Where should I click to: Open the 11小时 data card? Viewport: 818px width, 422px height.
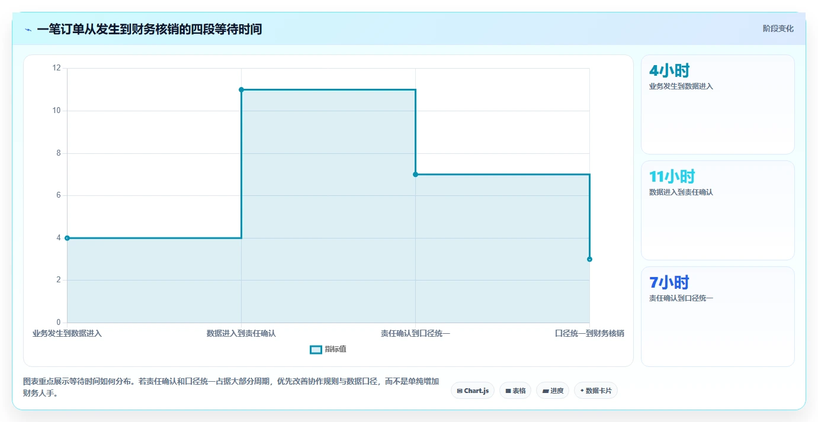(x=717, y=211)
